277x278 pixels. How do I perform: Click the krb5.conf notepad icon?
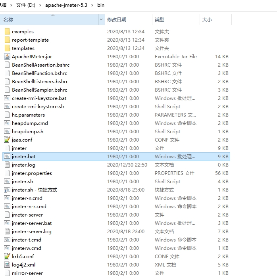[7, 256]
